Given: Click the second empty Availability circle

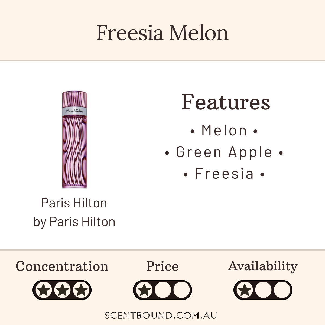Looking at the screenshot, I should tap(263, 290).
